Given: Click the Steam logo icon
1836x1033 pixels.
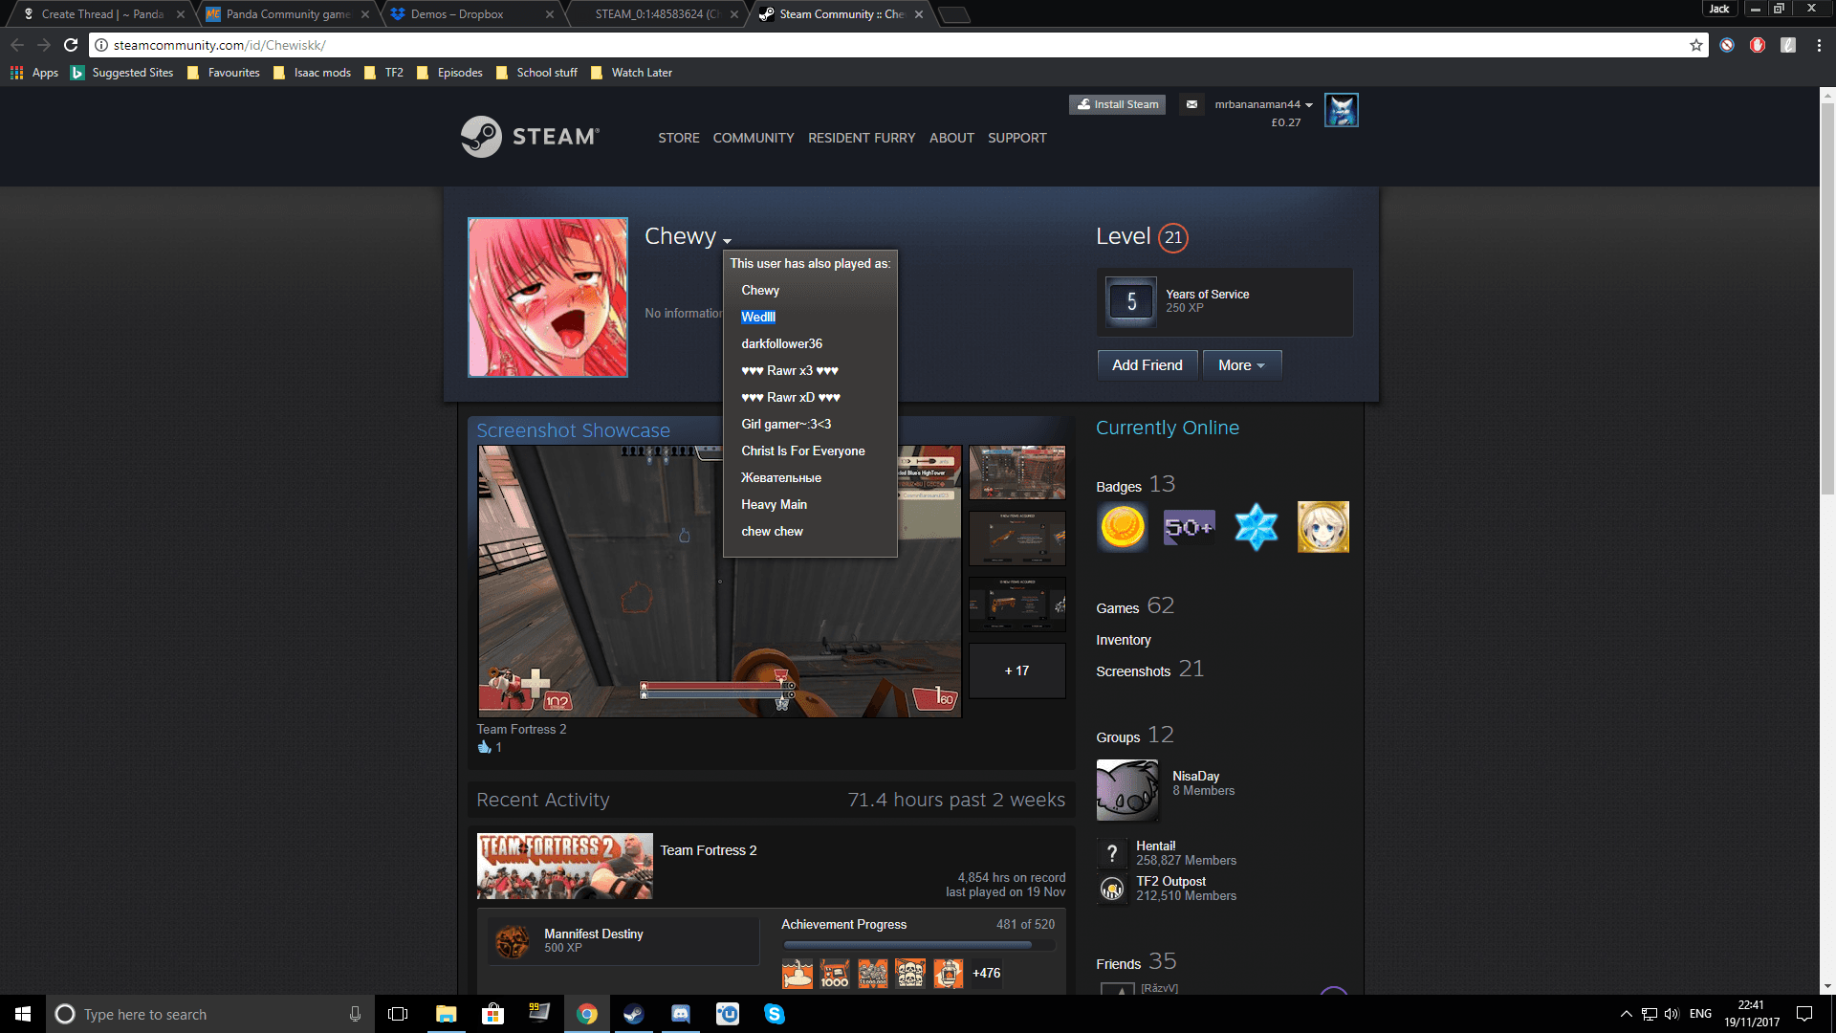Looking at the screenshot, I should coord(481,137).
